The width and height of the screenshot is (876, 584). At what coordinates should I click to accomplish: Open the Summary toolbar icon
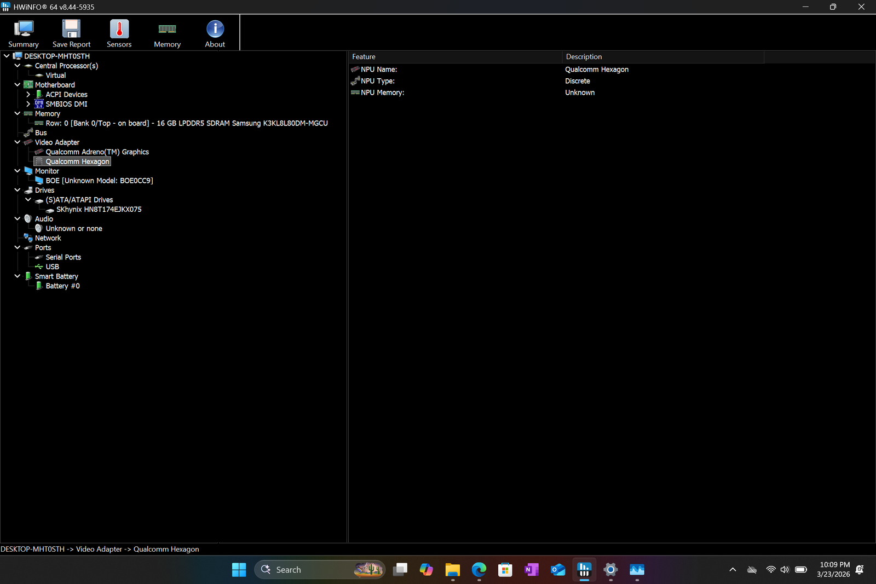tap(24, 33)
